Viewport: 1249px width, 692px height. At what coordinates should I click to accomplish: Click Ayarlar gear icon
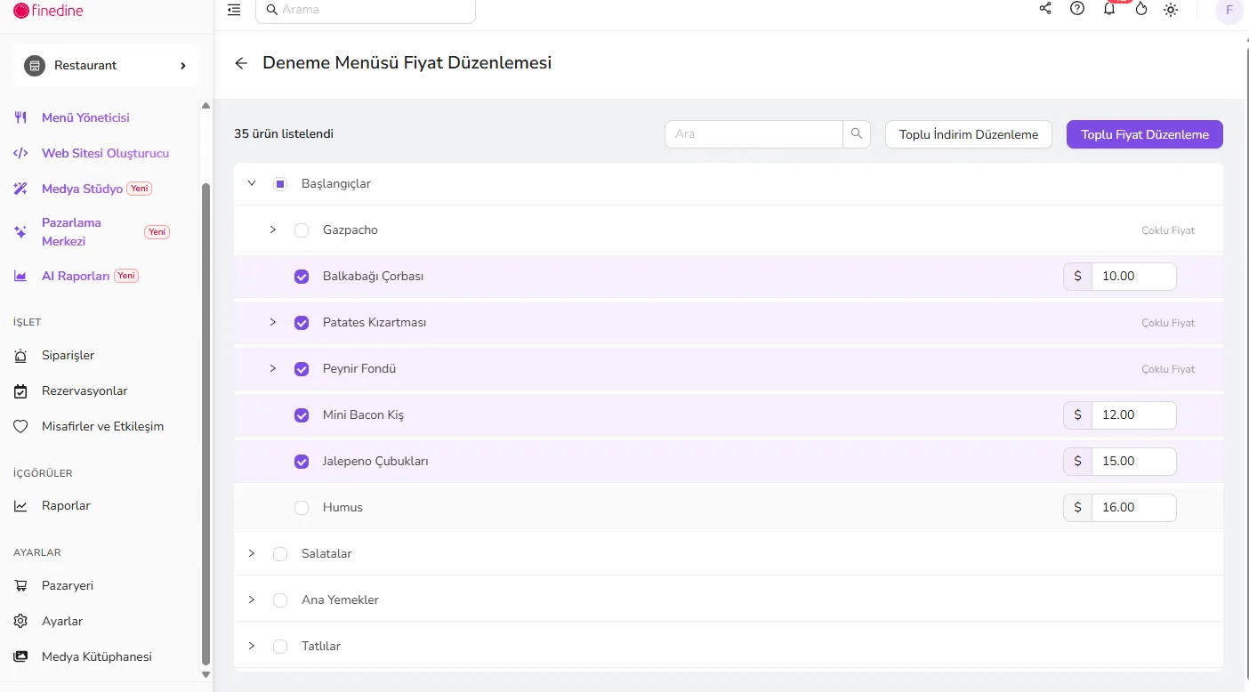(20, 622)
